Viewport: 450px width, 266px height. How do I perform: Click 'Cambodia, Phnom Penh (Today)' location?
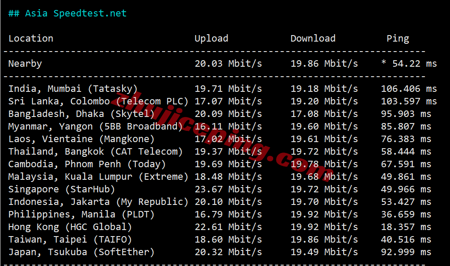87,164
